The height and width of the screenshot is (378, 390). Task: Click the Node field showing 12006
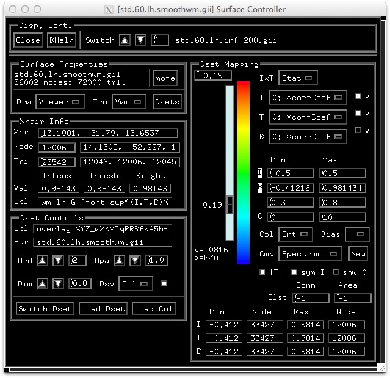[x=57, y=147]
